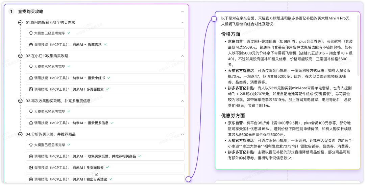Click toolbox icon beside 搜索小红书
The image size is (365, 185).
pos(31,78)
